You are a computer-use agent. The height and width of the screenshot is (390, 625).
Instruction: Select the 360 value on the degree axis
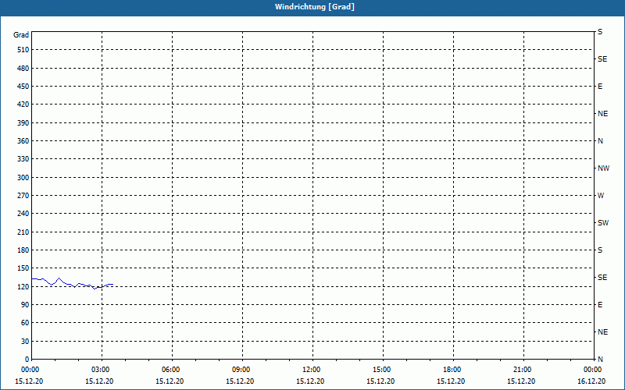[x=23, y=141]
